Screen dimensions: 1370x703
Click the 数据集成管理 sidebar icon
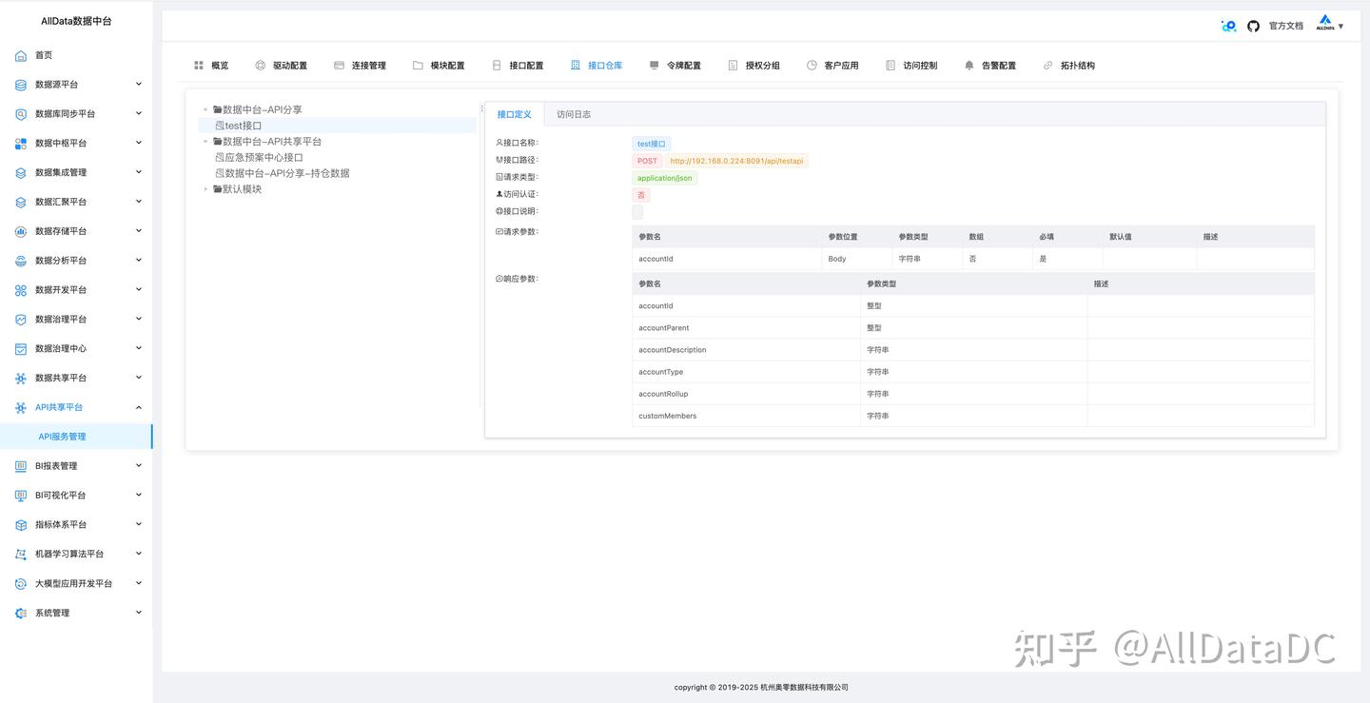coord(21,173)
